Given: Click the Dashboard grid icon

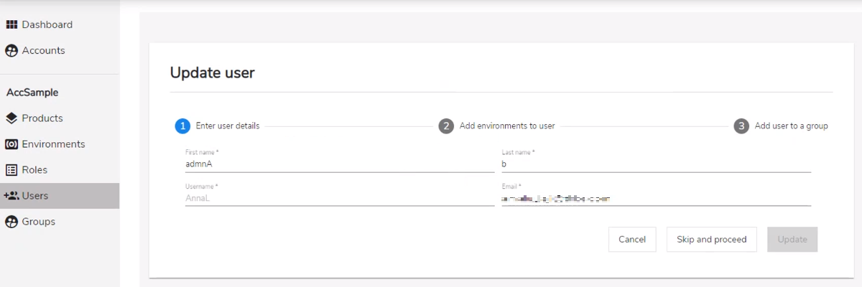Looking at the screenshot, I should coord(11,24).
